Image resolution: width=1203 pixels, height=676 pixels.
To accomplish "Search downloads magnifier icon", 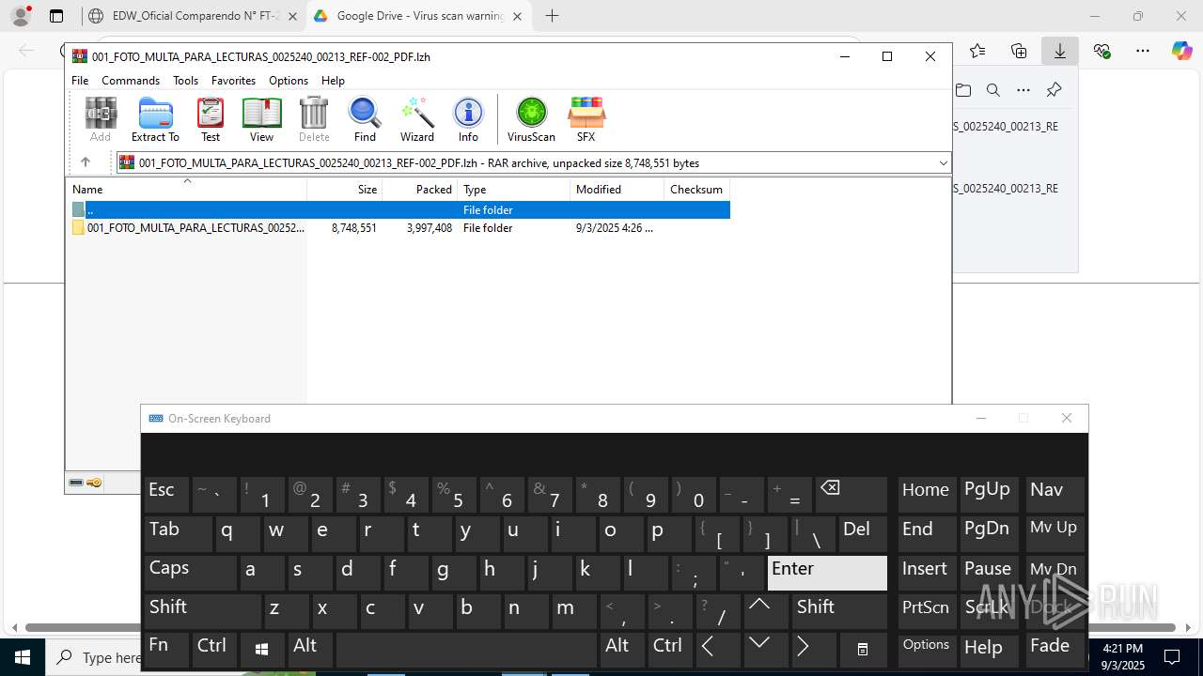I will pos(992,90).
